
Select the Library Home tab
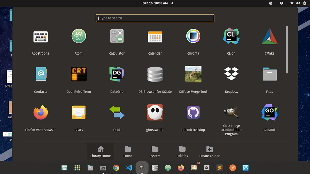point(101,151)
